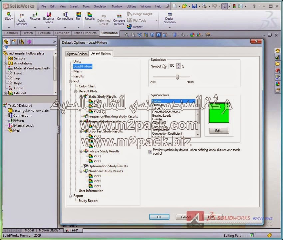Select the External Loads tool
The height and width of the screenshot is (240, 283).
pos(49,18)
